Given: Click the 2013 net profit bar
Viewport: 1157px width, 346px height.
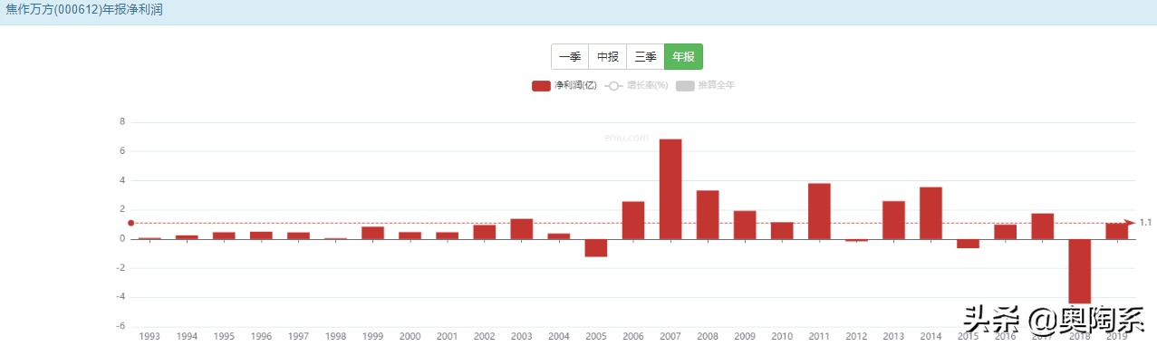Looking at the screenshot, I should (893, 220).
